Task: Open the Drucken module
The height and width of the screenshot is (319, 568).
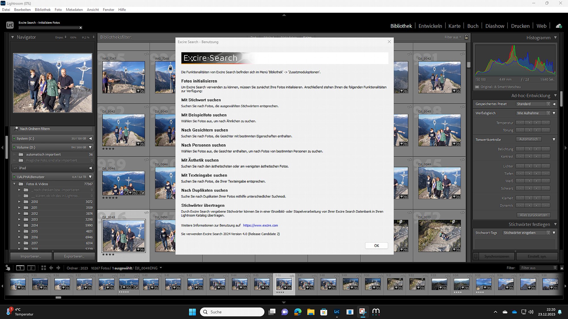Action: tap(520, 26)
